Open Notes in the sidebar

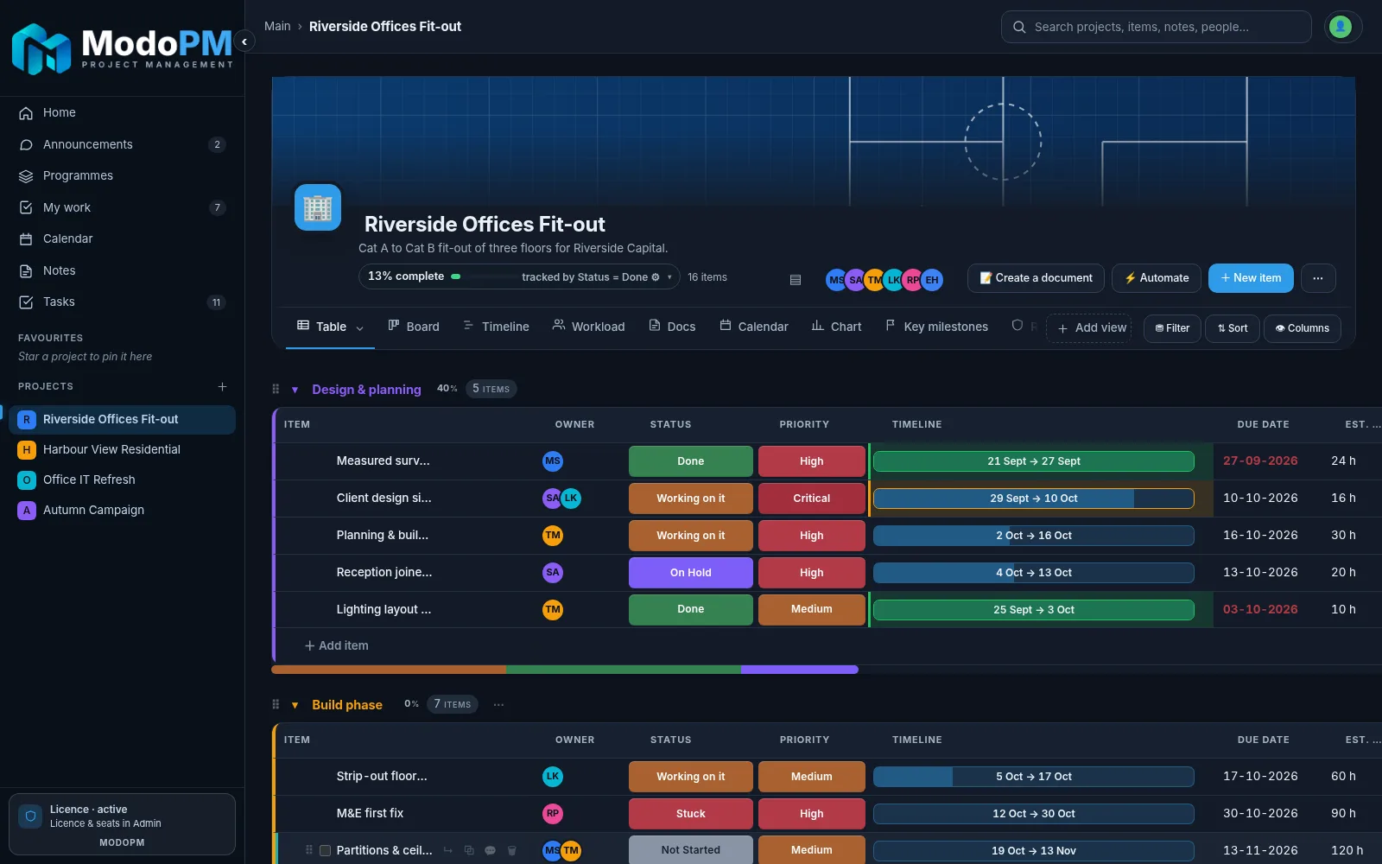[122, 270]
